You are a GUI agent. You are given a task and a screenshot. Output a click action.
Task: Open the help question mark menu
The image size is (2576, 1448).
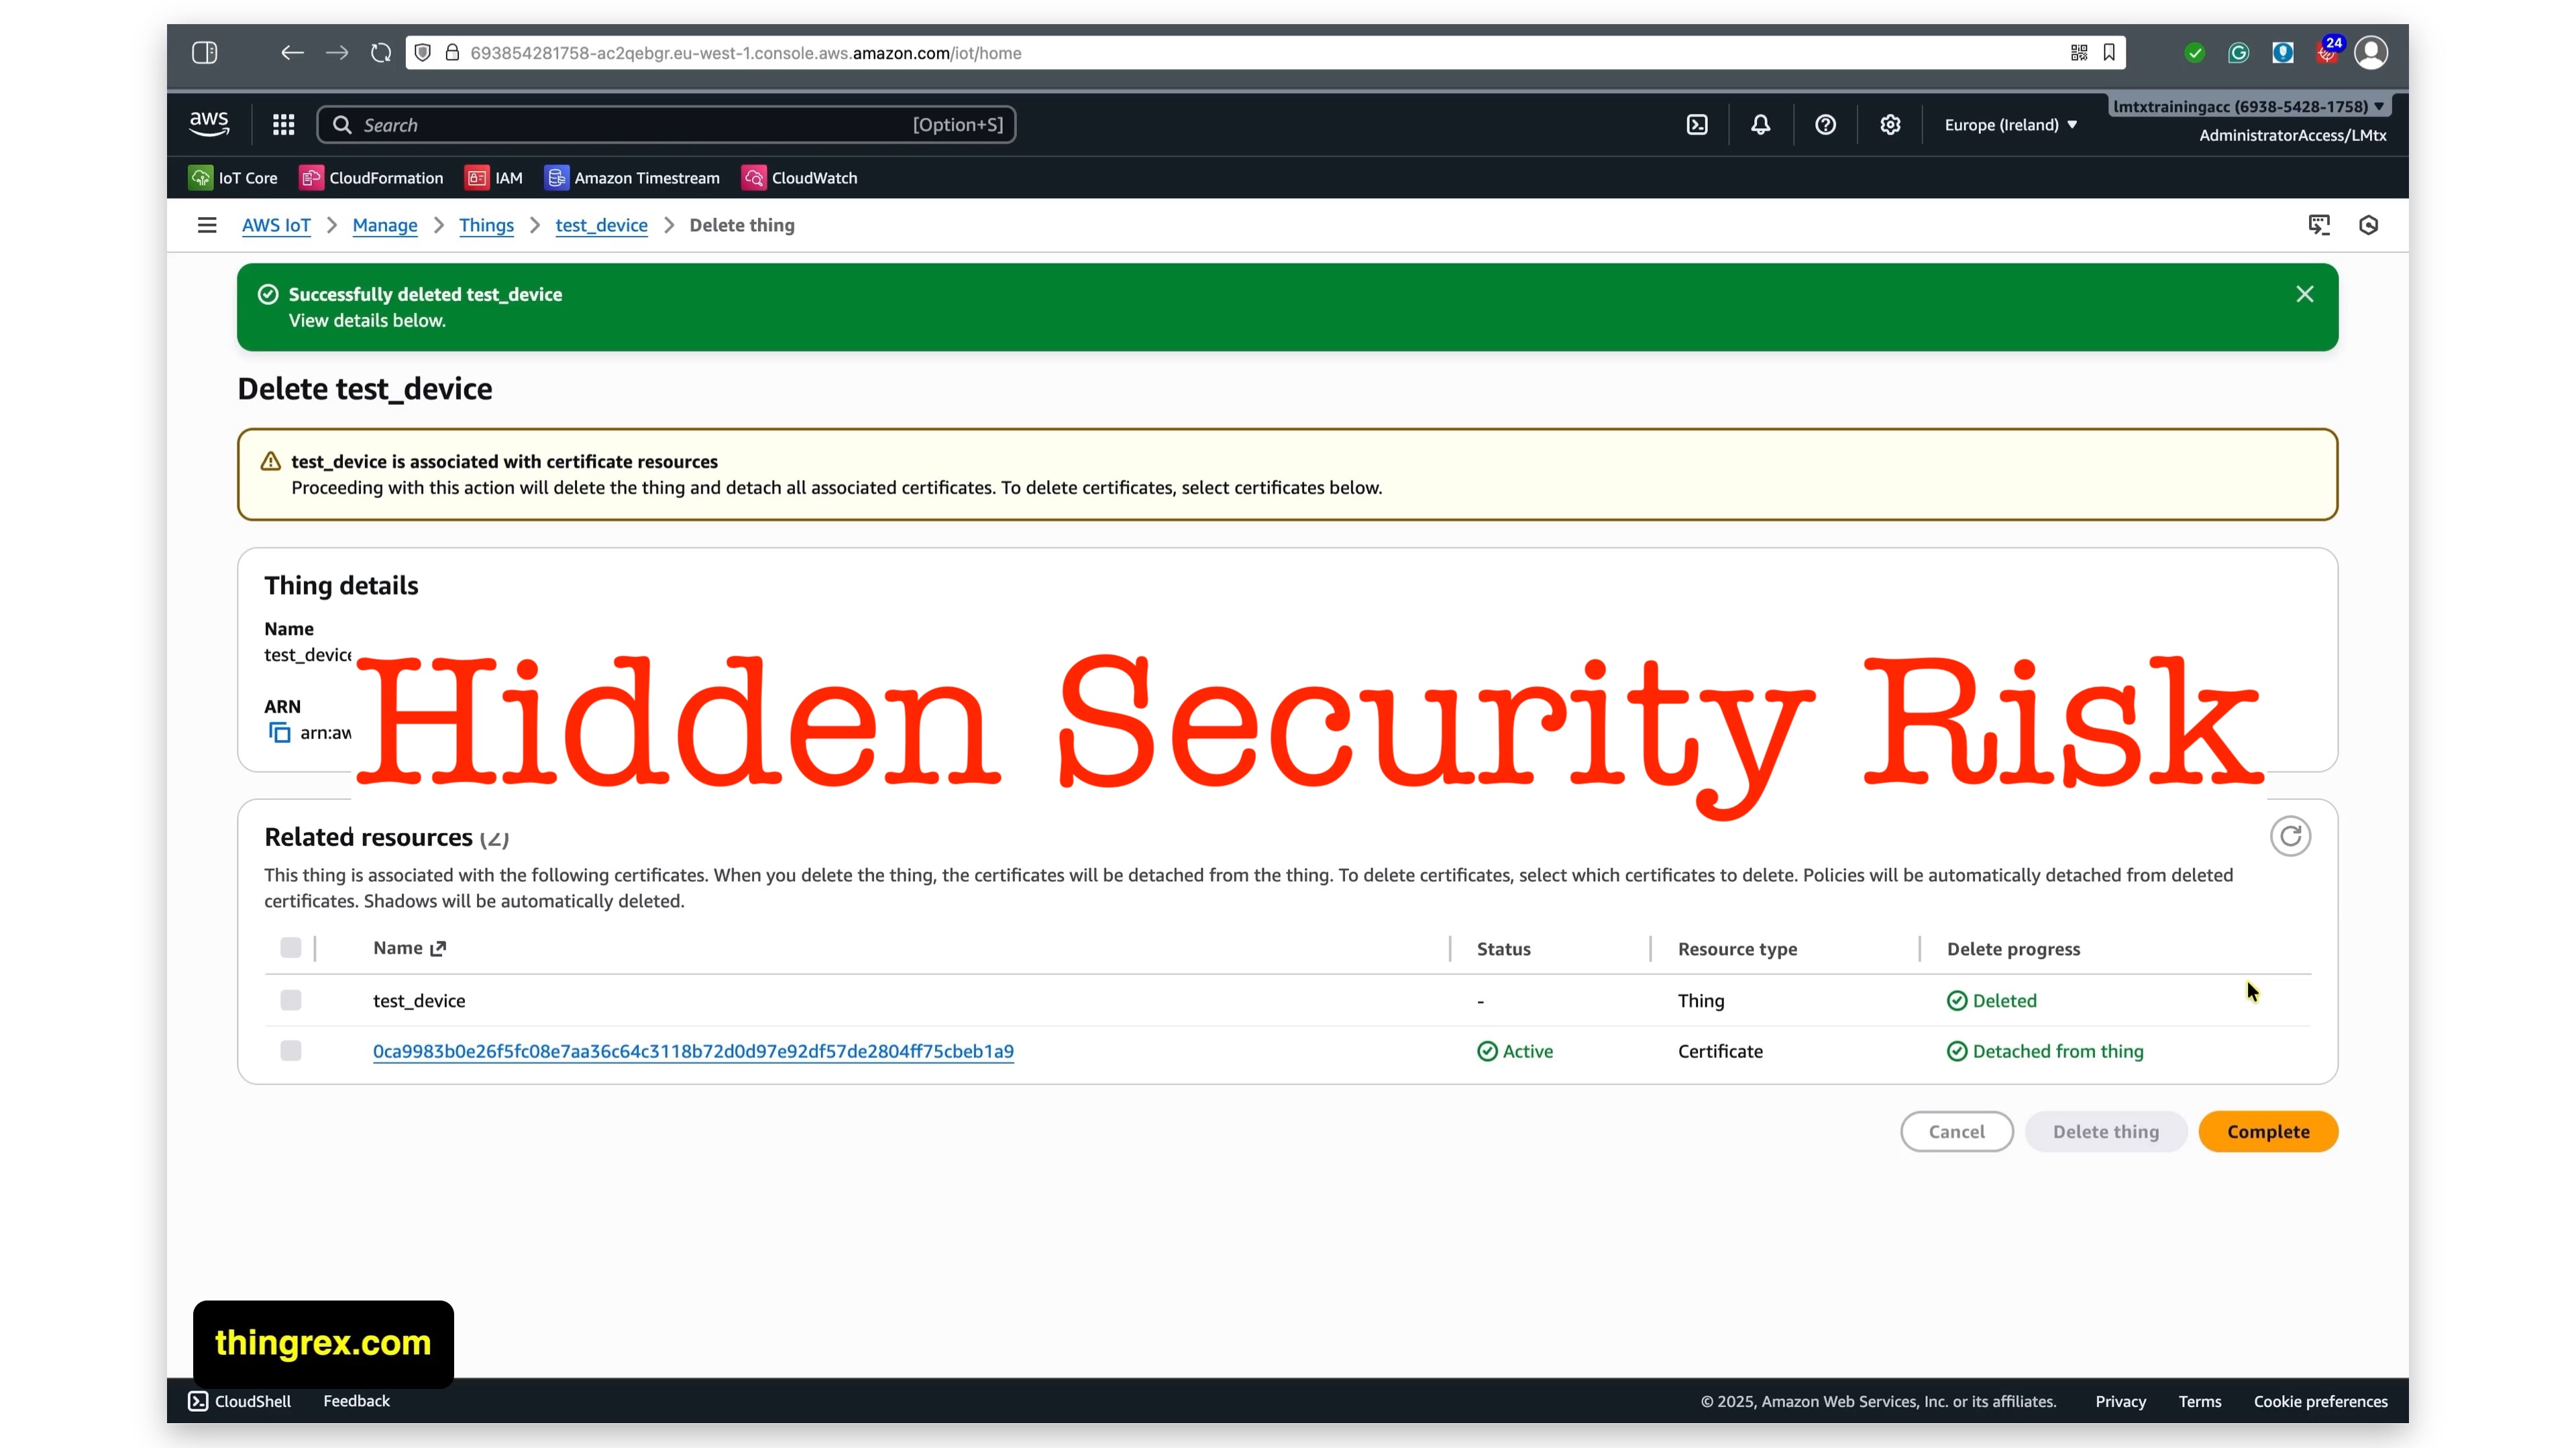[1825, 125]
